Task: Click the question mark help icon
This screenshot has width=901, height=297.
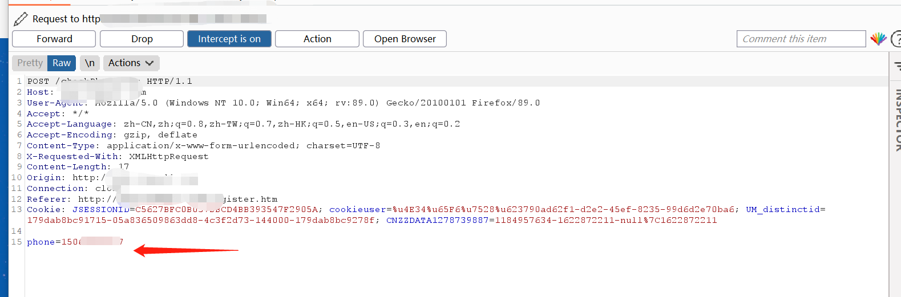Action: tap(896, 39)
